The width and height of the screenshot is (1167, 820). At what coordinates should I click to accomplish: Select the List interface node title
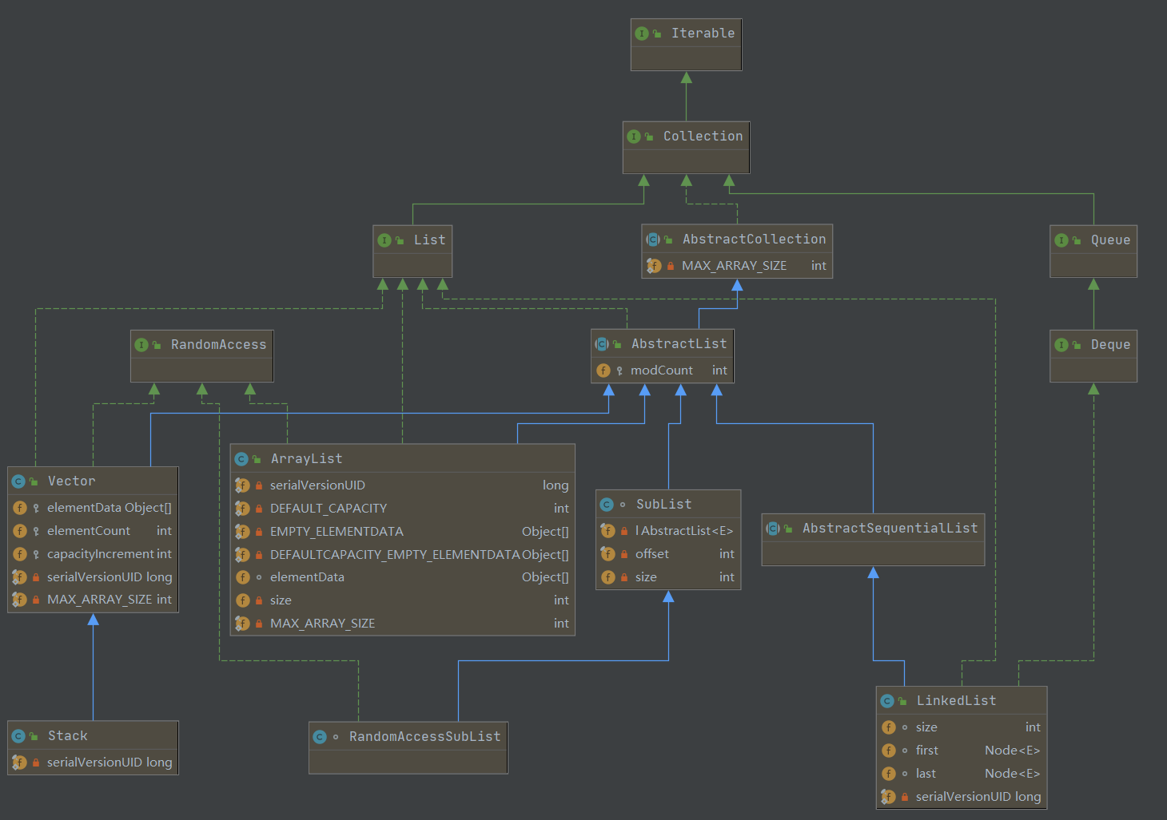click(x=429, y=240)
